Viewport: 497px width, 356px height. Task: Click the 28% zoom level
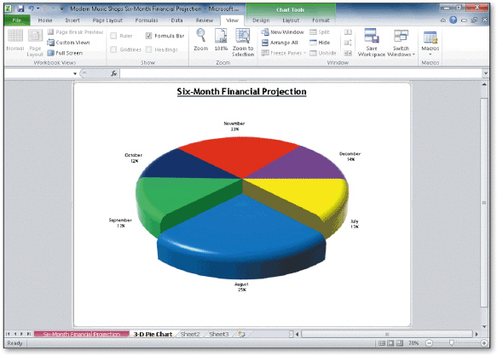coord(413,343)
